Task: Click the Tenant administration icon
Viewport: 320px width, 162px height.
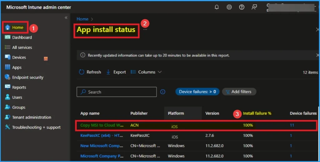Action: click(x=7, y=117)
